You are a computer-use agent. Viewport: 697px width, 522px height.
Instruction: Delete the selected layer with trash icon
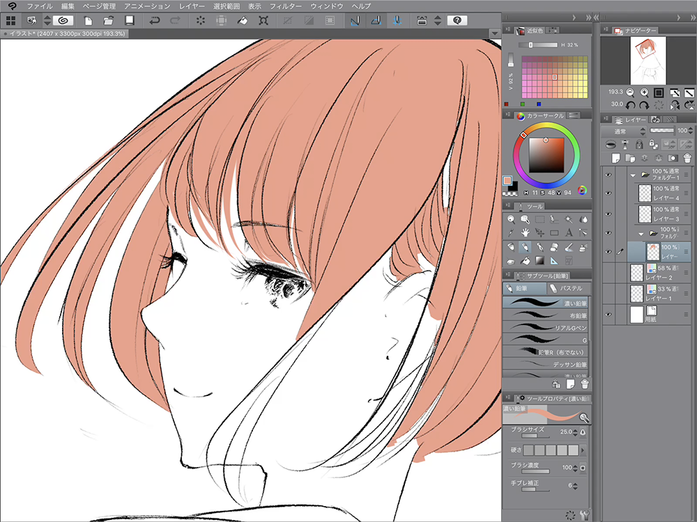[x=687, y=158]
